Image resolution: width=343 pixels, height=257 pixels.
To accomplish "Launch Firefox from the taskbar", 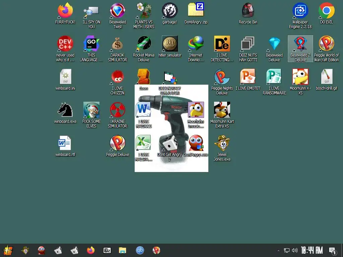I will (90, 250).
